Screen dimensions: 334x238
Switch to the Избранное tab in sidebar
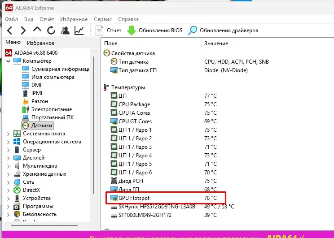coord(40,43)
